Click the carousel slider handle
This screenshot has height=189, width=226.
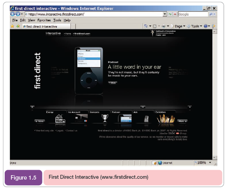click(143, 107)
